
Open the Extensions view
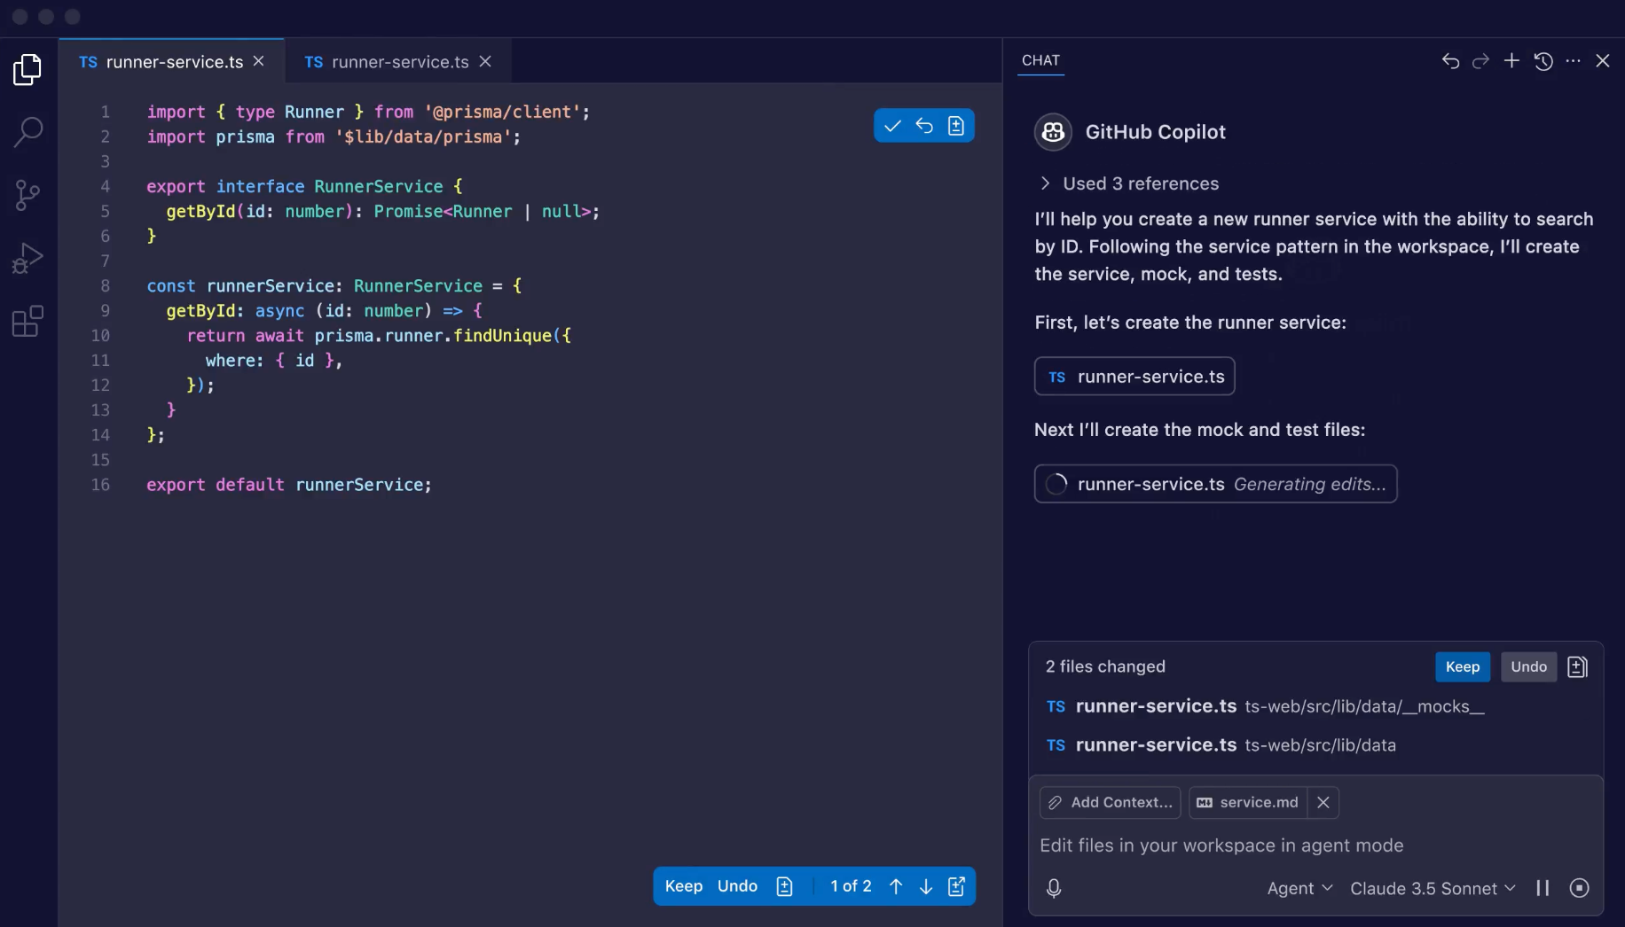pyautogui.click(x=27, y=321)
